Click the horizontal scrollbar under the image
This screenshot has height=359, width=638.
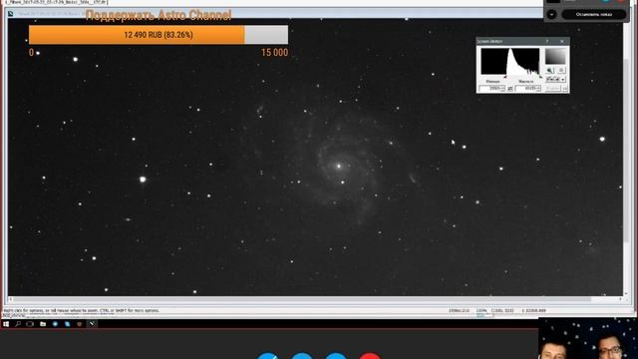pyautogui.click(x=301, y=299)
